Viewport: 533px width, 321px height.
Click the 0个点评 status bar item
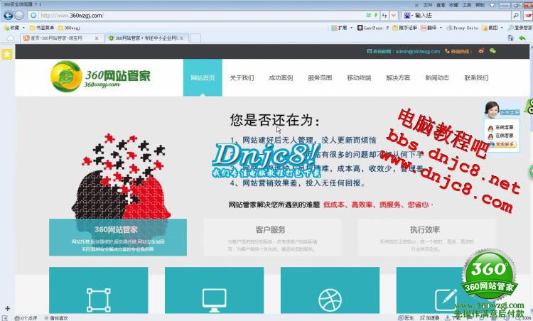point(26,318)
